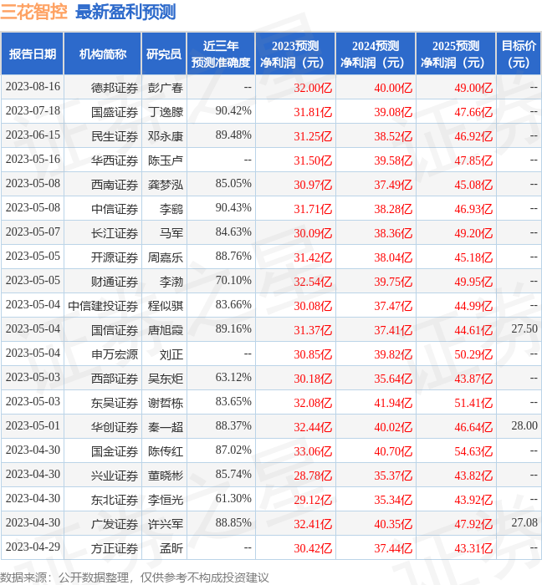Click the 41.94亿 forecast value
Image resolution: width=542 pixels, height=585 pixels.
coord(393,404)
